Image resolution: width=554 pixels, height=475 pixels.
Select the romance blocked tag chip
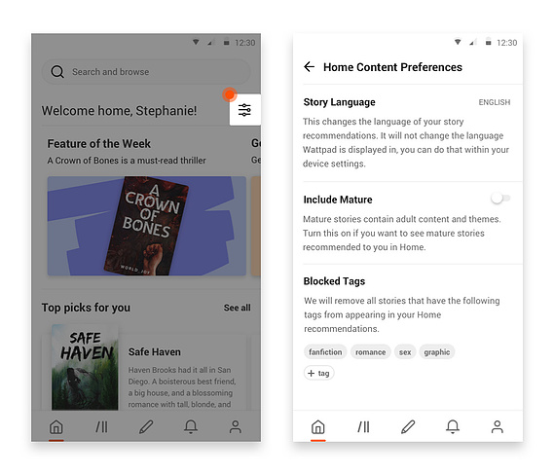371,352
